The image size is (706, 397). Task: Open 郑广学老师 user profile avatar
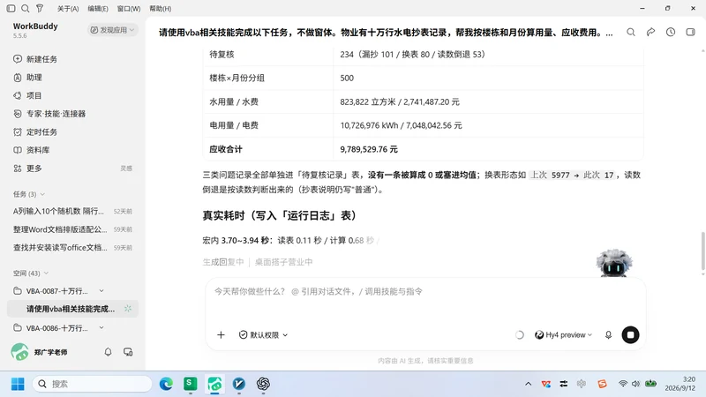[x=19, y=352]
